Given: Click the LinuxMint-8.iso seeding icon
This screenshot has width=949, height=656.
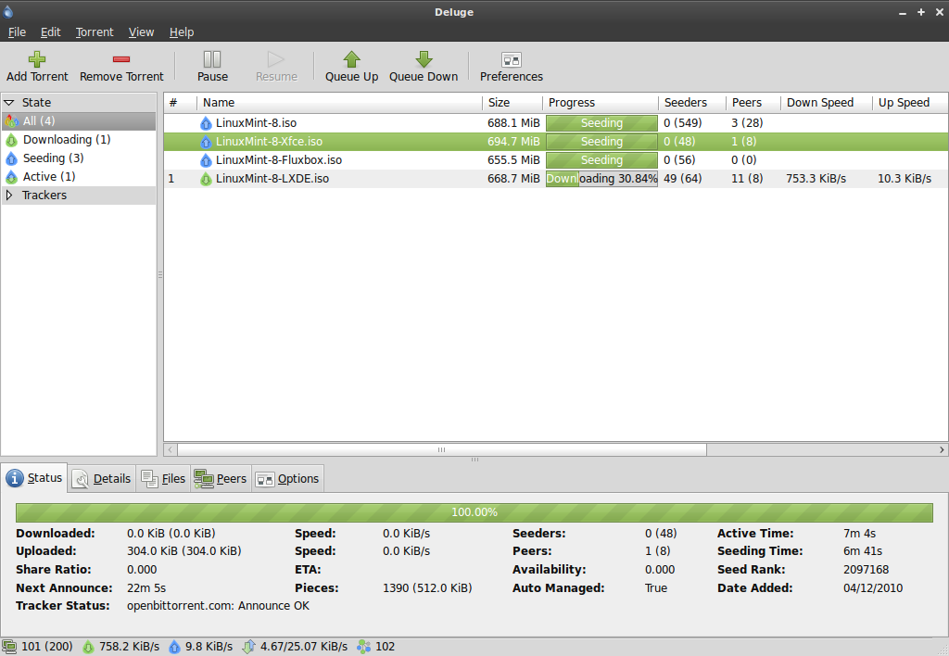Looking at the screenshot, I should tap(206, 123).
